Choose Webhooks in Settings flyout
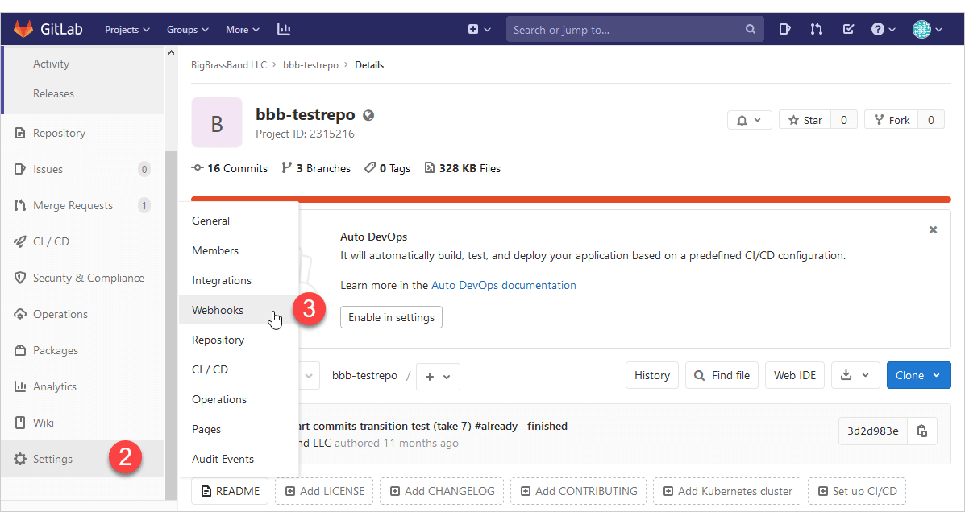Image resolution: width=965 pixels, height=524 pixels. (x=238, y=310)
